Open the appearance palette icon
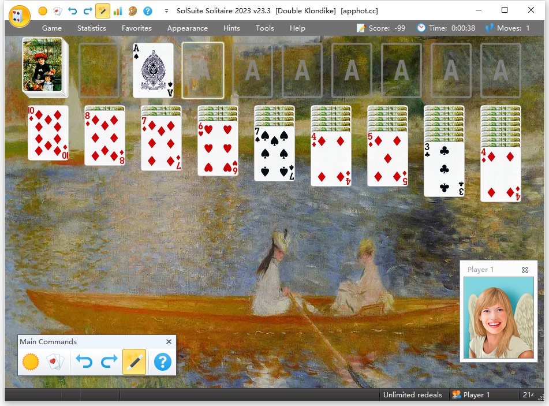Image resolution: width=549 pixels, height=406 pixels. tap(133, 11)
